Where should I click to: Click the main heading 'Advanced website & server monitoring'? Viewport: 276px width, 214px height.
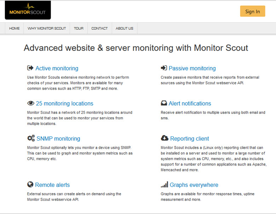(x=136, y=48)
